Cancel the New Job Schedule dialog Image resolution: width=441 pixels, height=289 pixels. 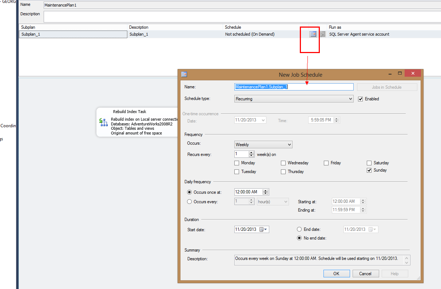click(x=365, y=273)
